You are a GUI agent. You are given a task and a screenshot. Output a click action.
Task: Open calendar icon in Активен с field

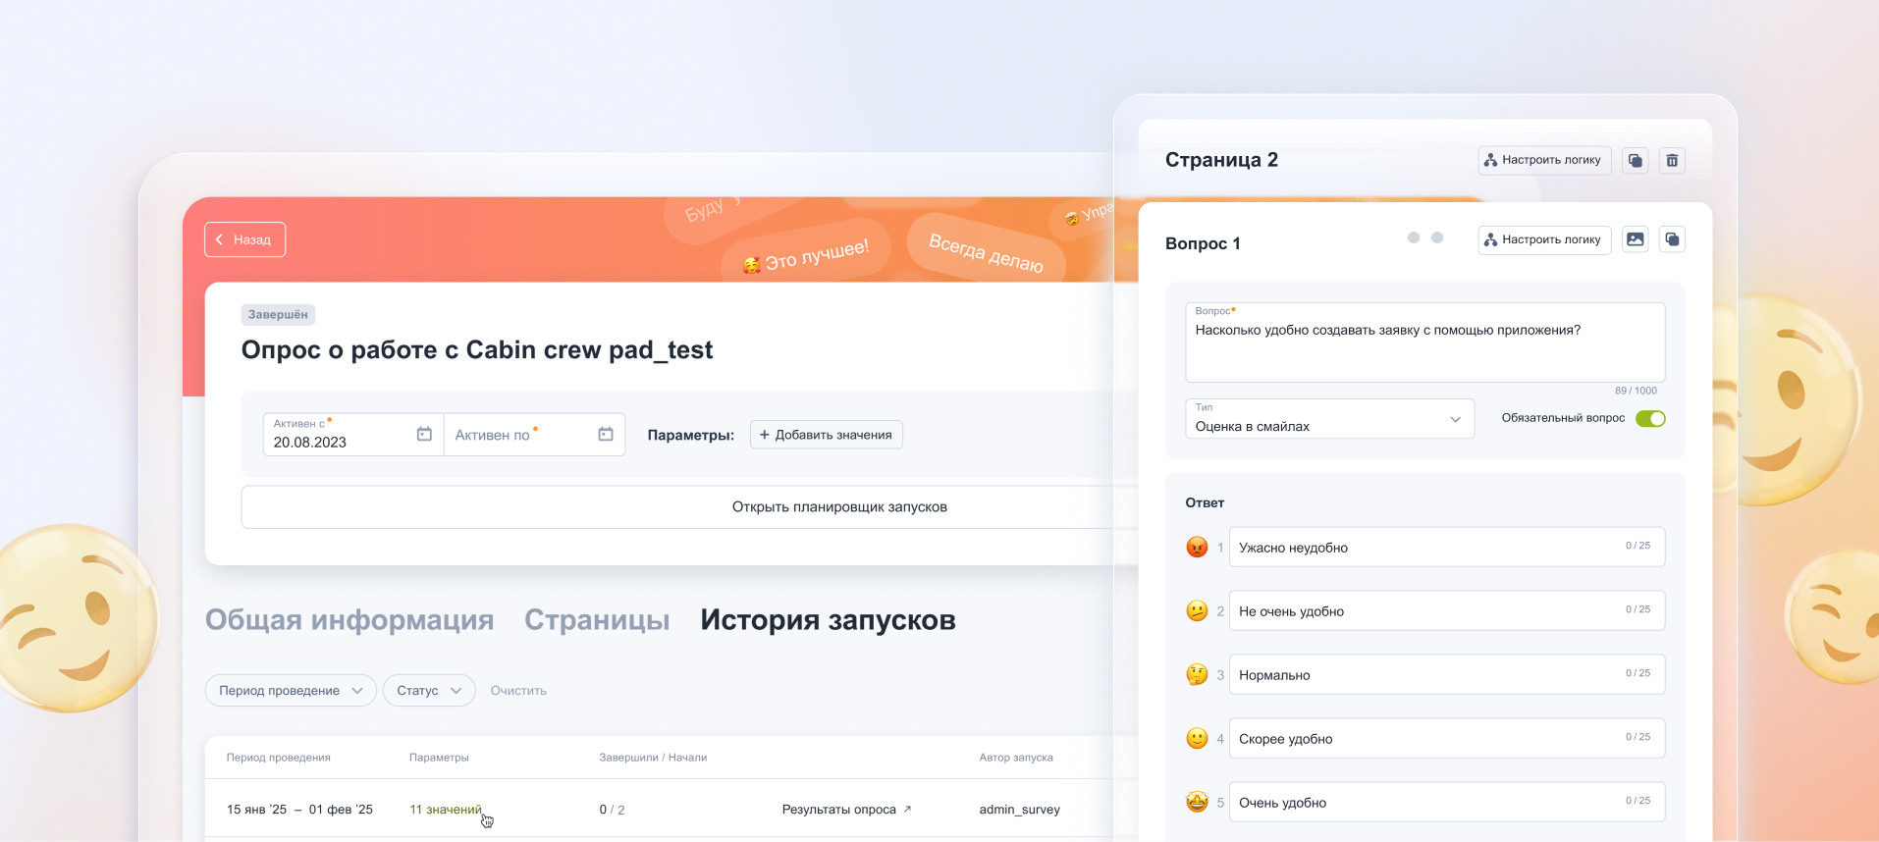pos(424,434)
